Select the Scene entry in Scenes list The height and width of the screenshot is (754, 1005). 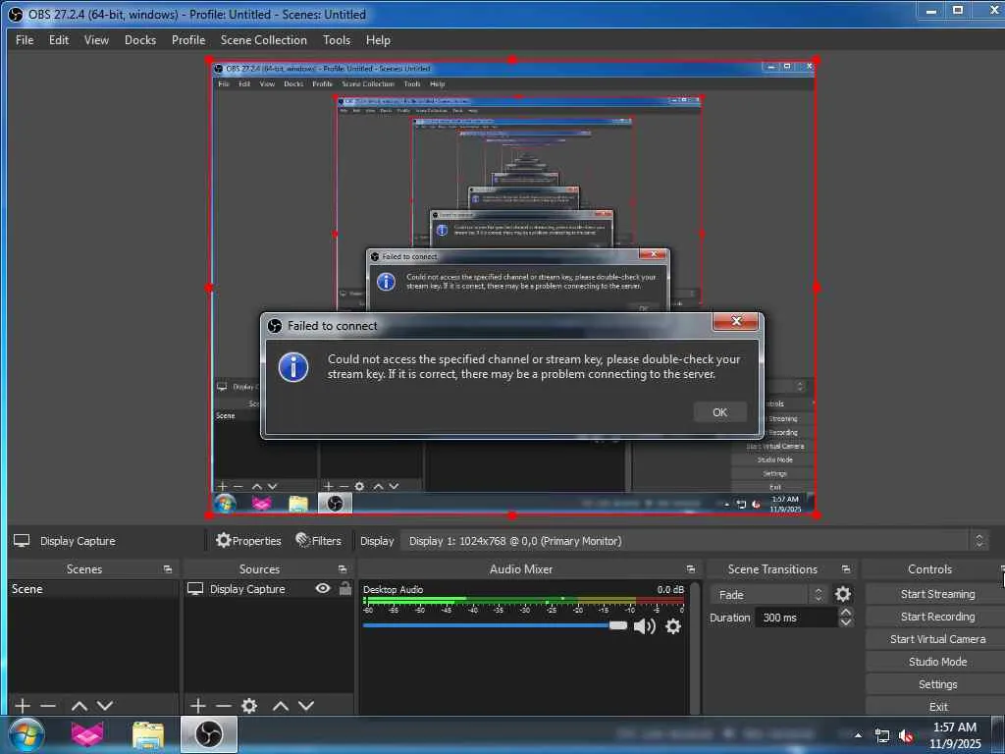point(93,589)
